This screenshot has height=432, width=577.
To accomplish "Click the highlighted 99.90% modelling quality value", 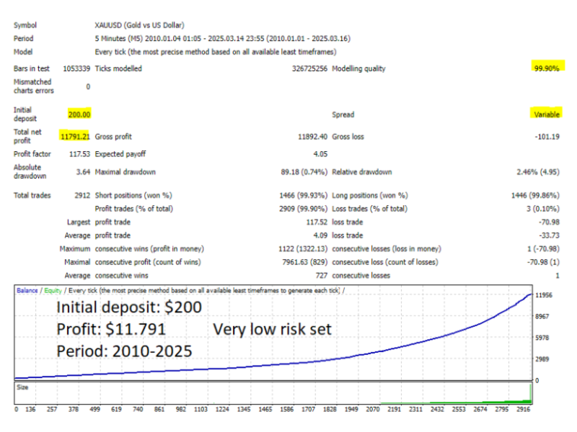I will (546, 68).
